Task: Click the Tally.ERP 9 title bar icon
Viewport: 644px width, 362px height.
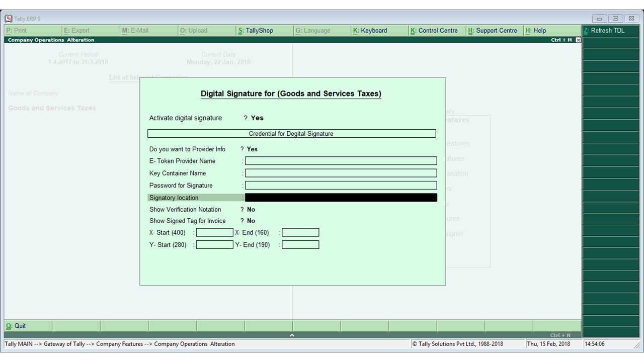Action: (8, 18)
